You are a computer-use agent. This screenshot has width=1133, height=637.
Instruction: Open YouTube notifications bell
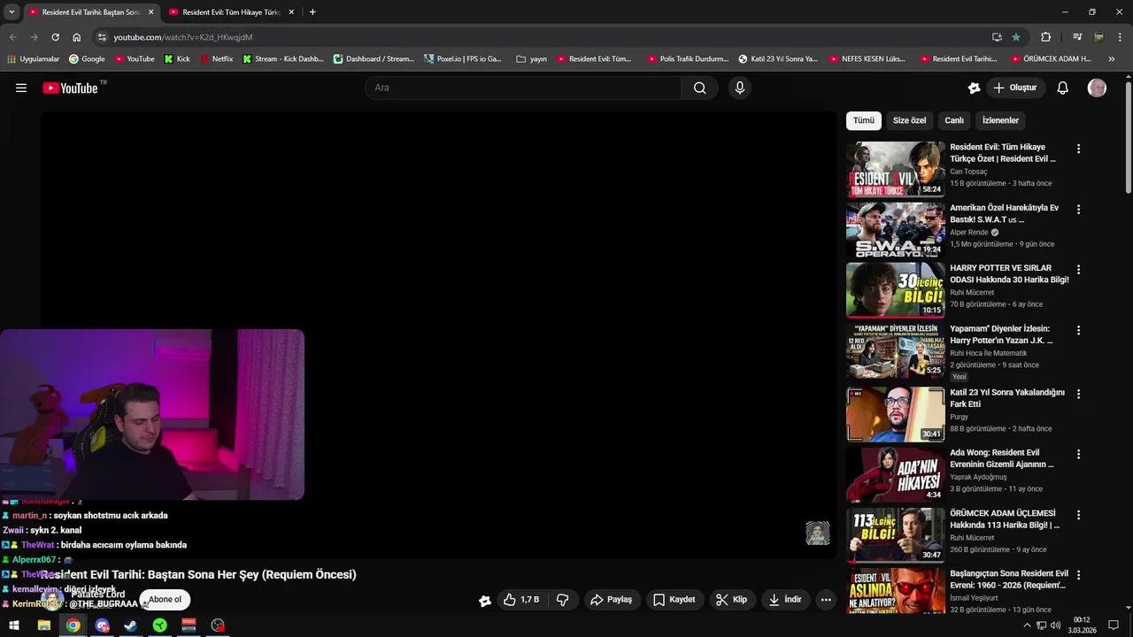(1063, 88)
